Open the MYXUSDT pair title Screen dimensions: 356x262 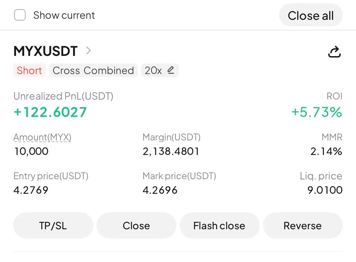click(45, 51)
